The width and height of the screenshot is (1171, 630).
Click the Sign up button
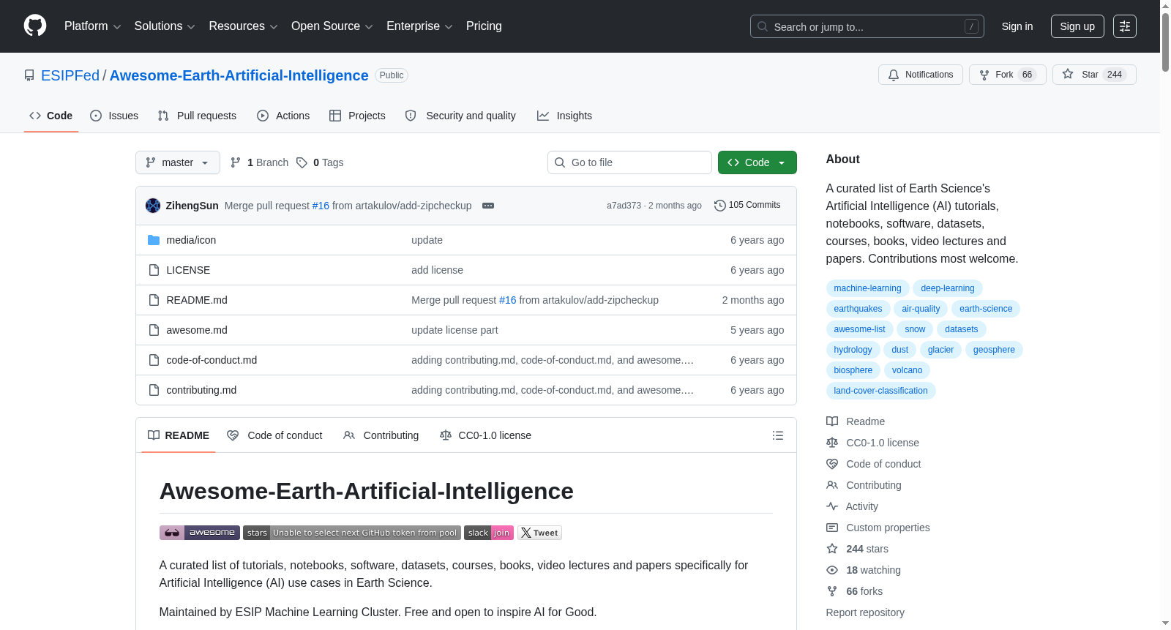click(1077, 26)
